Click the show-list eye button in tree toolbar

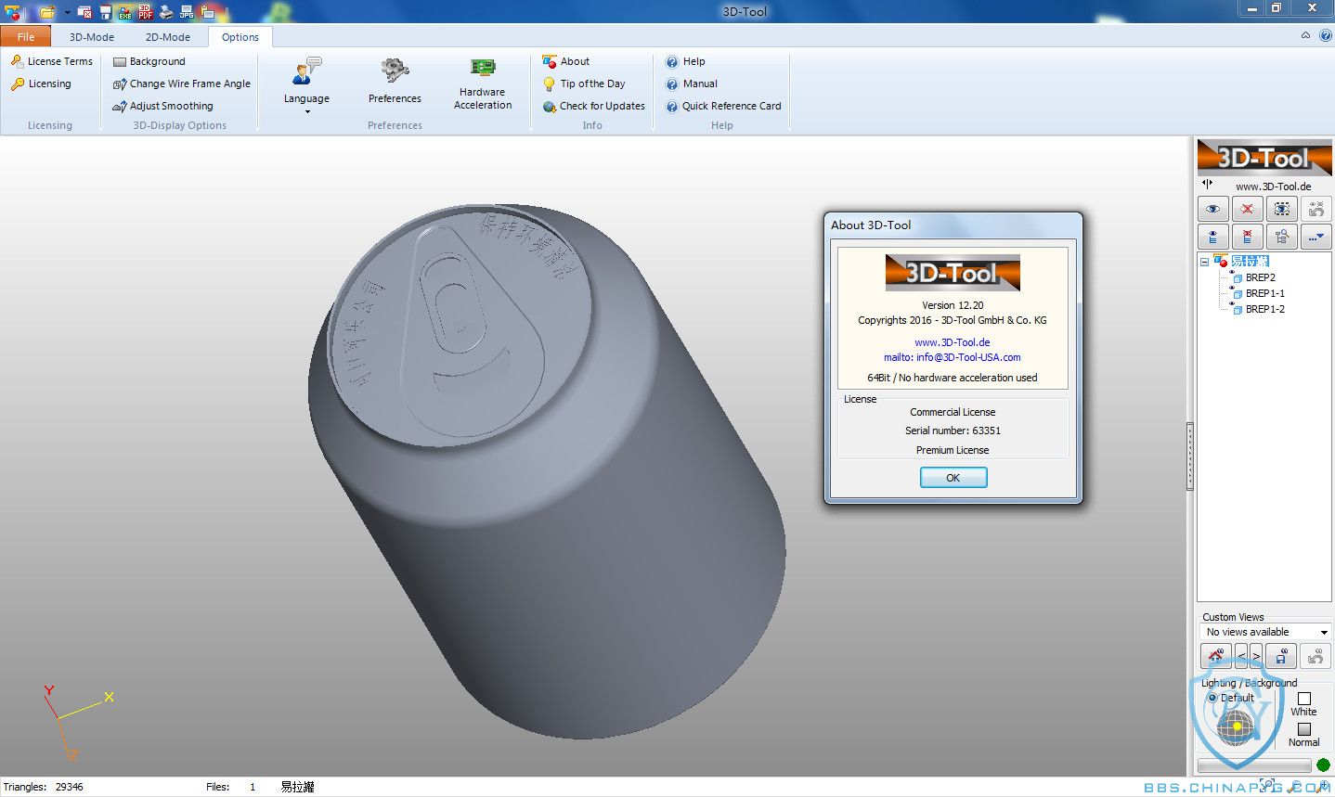click(x=1212, y=237)
